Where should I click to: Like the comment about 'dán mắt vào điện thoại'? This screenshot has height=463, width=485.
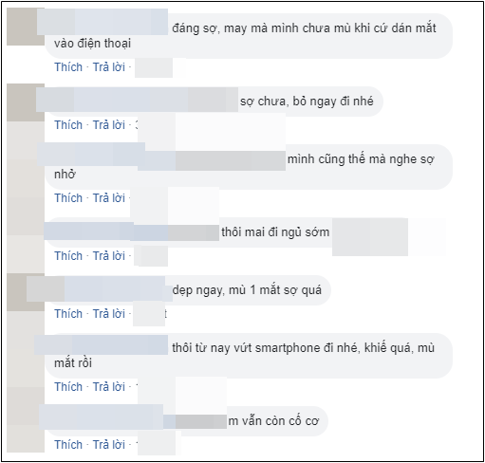(x=68, y=67)
